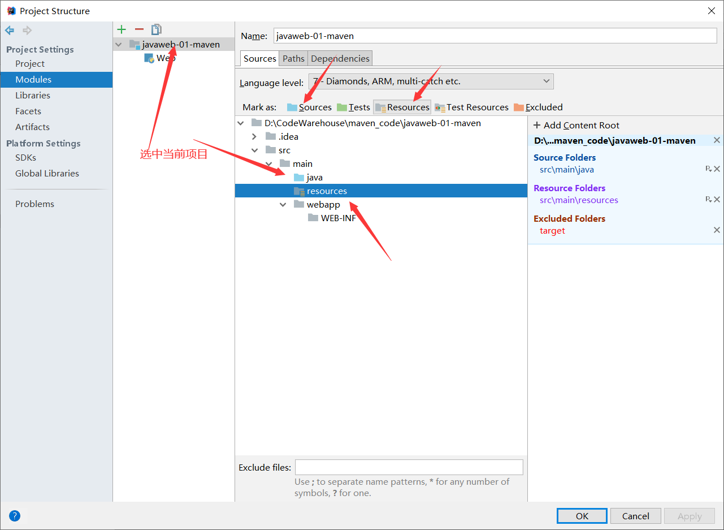Viewport: 724px width, 530px height.
Task: Click D:\...maven_code\javaweb-01-maven content root header
Action: pos(615,141)
